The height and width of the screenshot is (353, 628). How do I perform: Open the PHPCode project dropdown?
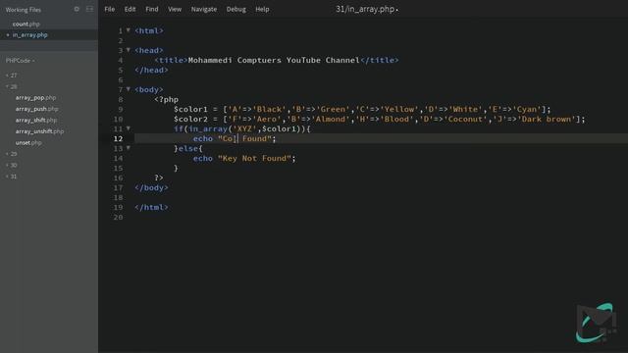pyautogui.click(x=20, y=61)
